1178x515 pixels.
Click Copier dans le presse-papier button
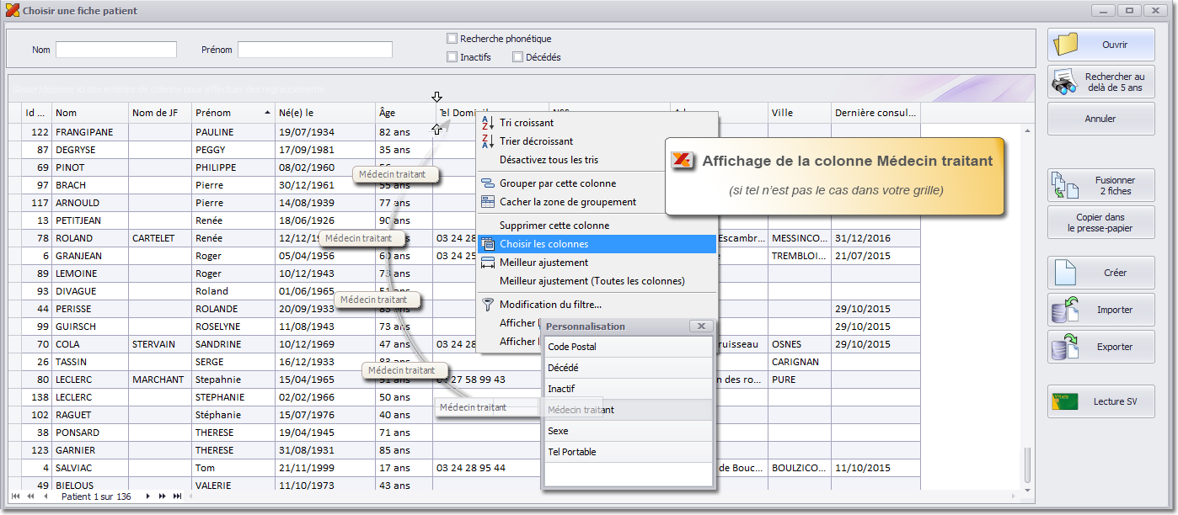1100,223
